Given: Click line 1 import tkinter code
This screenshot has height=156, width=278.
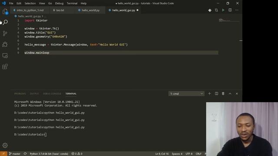Looking at the screenshot, I should 36,20.
